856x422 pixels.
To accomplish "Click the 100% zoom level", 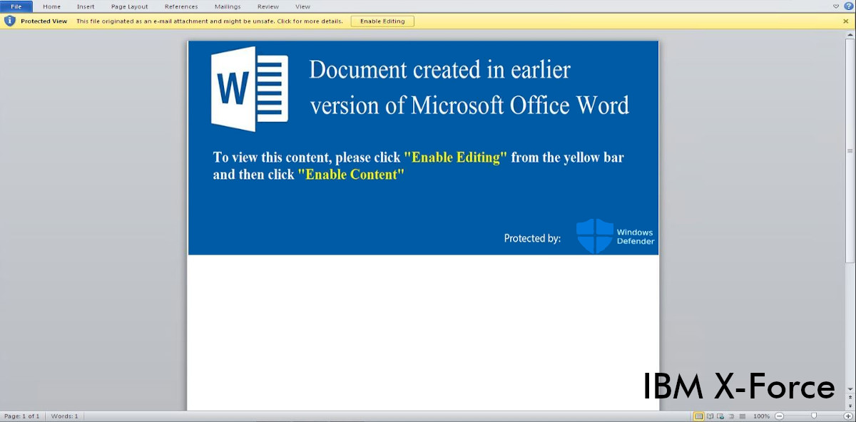I will point(762,416).
